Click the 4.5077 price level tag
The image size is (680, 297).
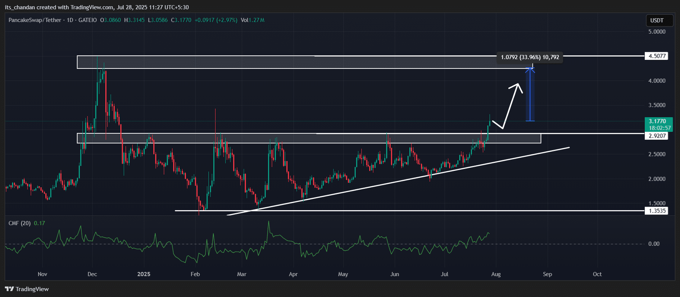[x=656, y=56]
